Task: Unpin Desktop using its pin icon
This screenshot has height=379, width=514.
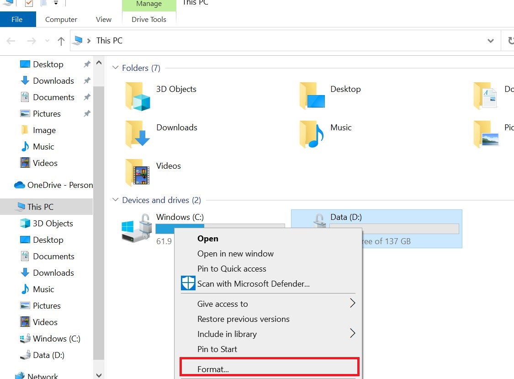Action: [x=86, y=64]
